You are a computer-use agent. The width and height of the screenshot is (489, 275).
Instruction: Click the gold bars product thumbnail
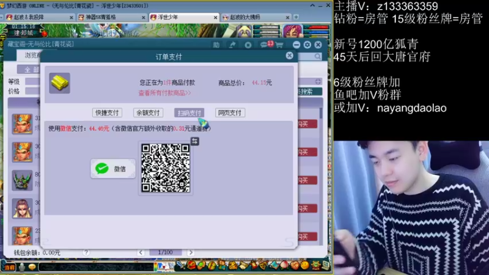click(x=59, y=83)
